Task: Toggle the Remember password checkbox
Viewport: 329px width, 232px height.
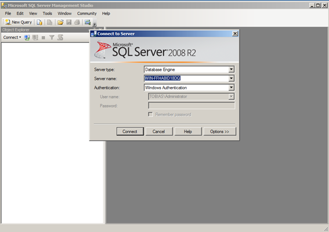Action: 150,114
